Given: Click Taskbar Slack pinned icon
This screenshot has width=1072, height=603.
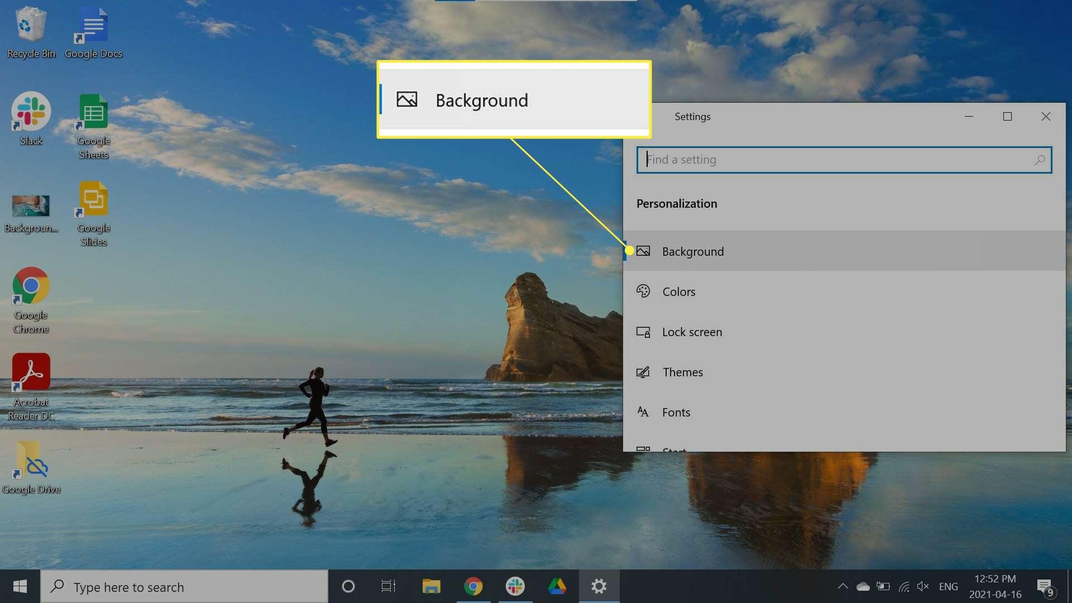Looking at the screenshot, I should (x=515, y=586).
